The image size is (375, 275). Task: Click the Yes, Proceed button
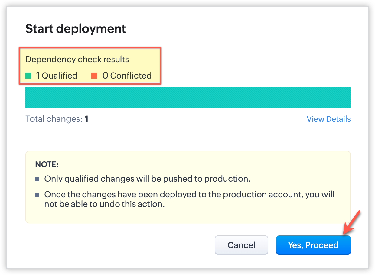click(x=313, y=245)
